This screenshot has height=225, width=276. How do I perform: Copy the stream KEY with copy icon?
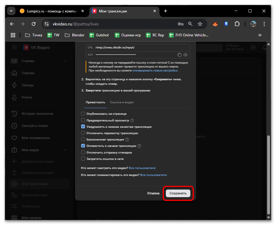coord(179,55)
